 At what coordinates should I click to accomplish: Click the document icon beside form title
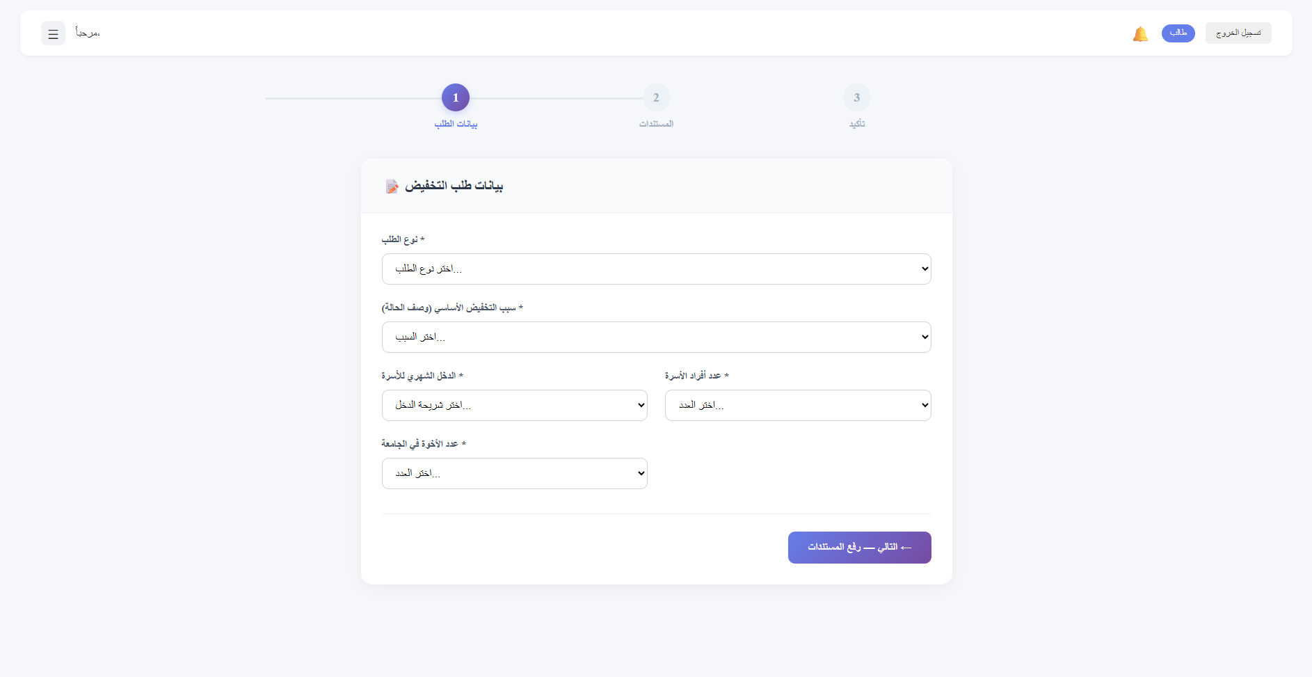tap(392, 186)
